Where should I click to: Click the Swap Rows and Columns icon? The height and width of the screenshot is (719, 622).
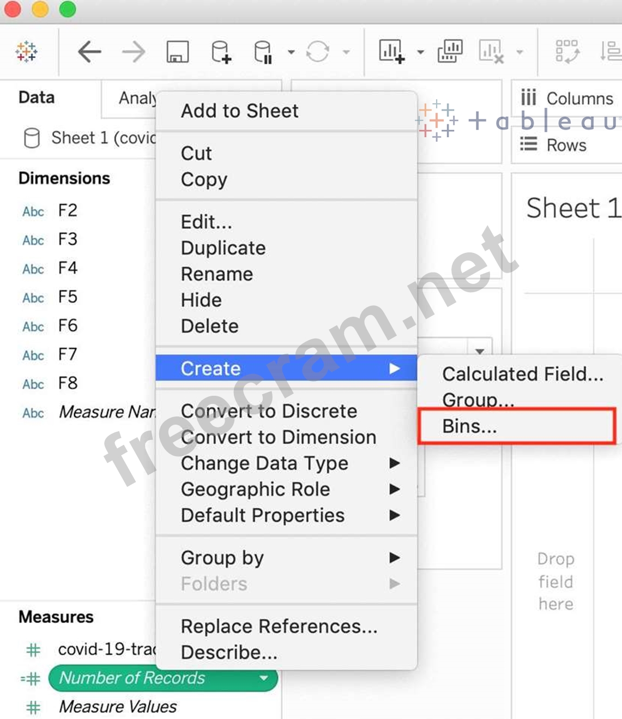[567, 52]
